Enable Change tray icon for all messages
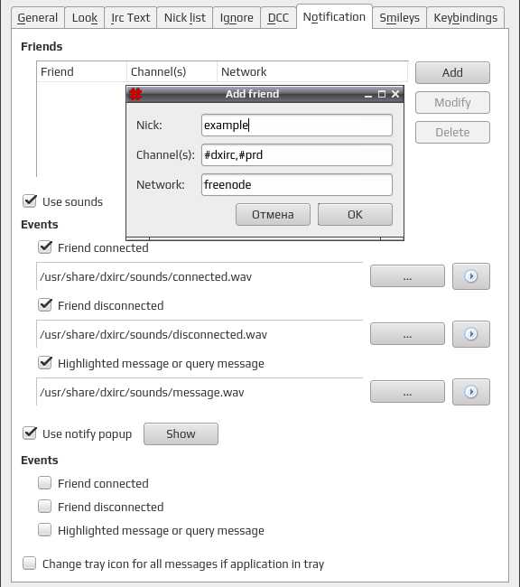The image size is (520, 587). tap(30, 564)
